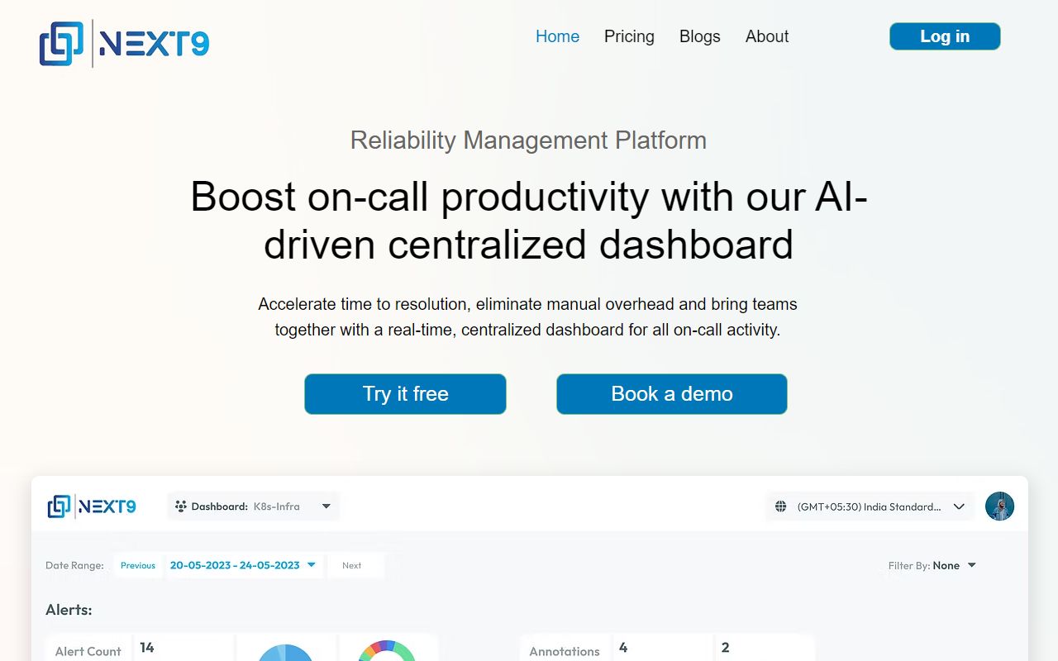Click the Next9 logo in the header
Image resolution: width=1058 pixels, height=661 pixels.
(124, 43)
